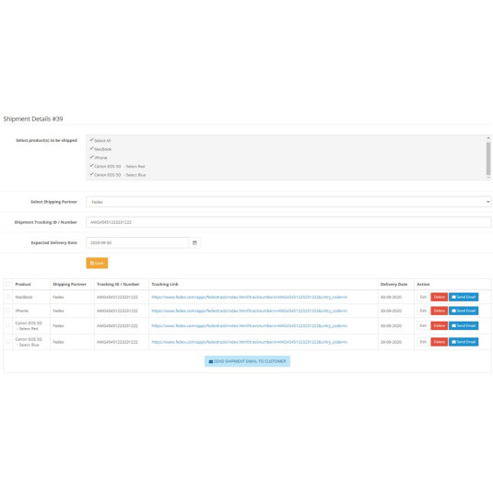Click Send Email for Canon EOS 5D Select Blue
Image resolution: width=493 pixels, height=493 pixels.
[x=464, y=342]
